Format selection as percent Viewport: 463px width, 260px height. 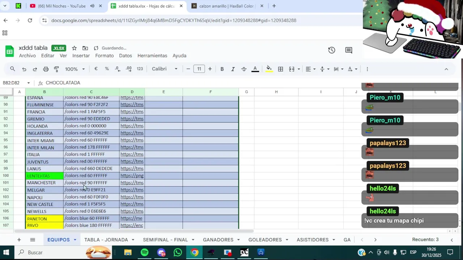tap(107, 69)
